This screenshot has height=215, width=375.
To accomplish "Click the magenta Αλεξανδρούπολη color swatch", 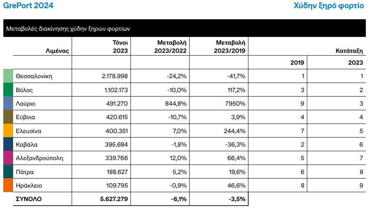I will click(8, 158).
